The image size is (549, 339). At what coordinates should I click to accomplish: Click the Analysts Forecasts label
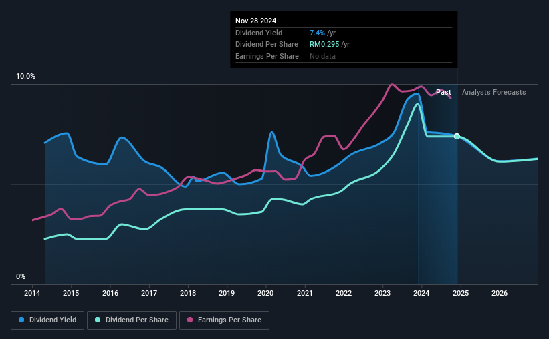[493, 92]
